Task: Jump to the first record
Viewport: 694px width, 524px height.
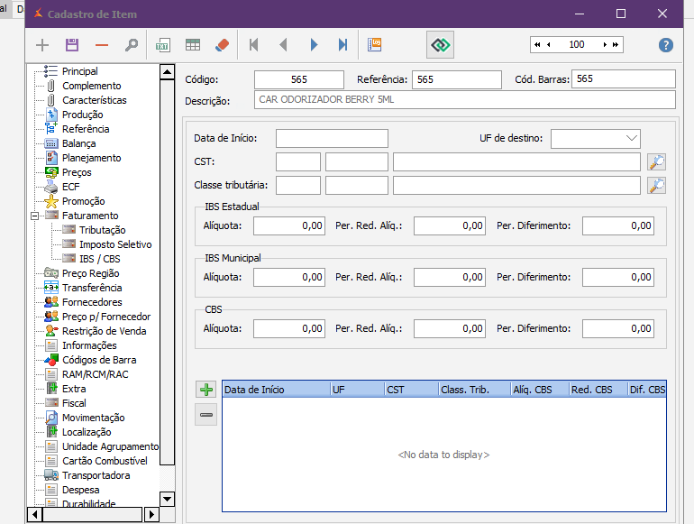Action: coord(253,45)
